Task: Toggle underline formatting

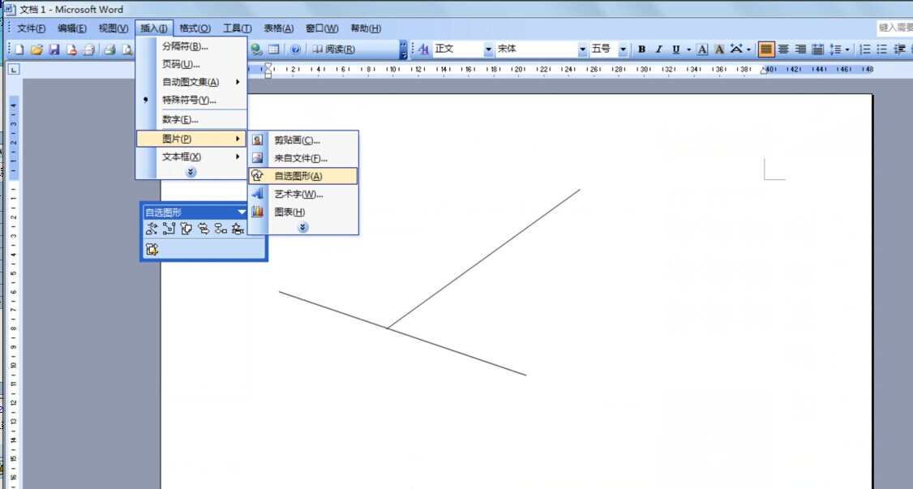Action: 675,49
